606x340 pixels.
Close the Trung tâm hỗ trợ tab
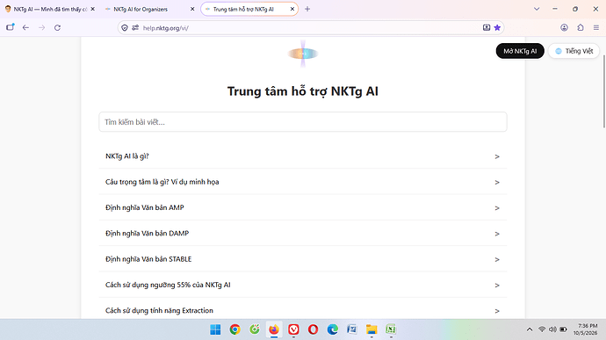click(x=292, y=9)
